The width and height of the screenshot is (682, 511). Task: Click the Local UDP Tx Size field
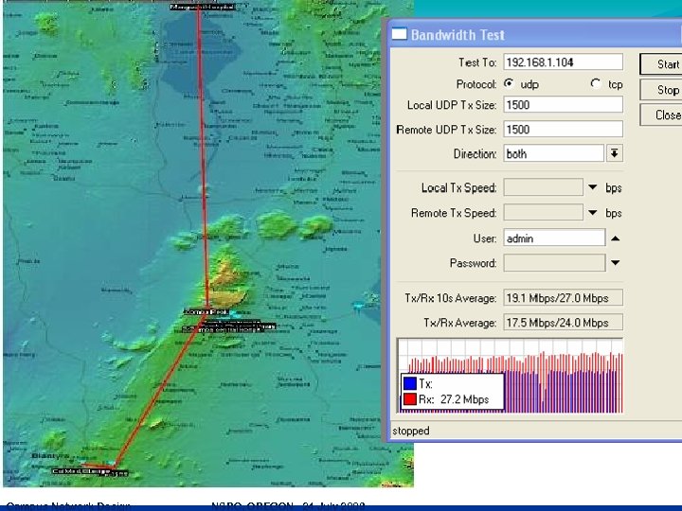click(x=563, y=105)
